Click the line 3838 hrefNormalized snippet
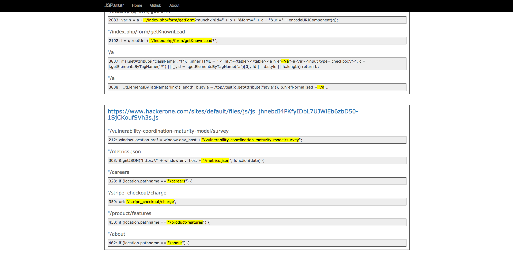The height and width of the screenshot is (256, 513). click(x=257, y=87)
